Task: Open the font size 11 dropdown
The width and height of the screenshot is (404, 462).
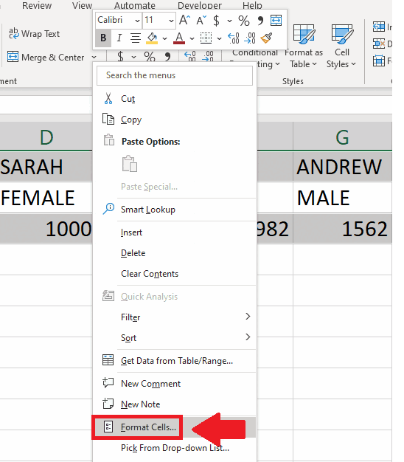Action: [x=171, y=21]
